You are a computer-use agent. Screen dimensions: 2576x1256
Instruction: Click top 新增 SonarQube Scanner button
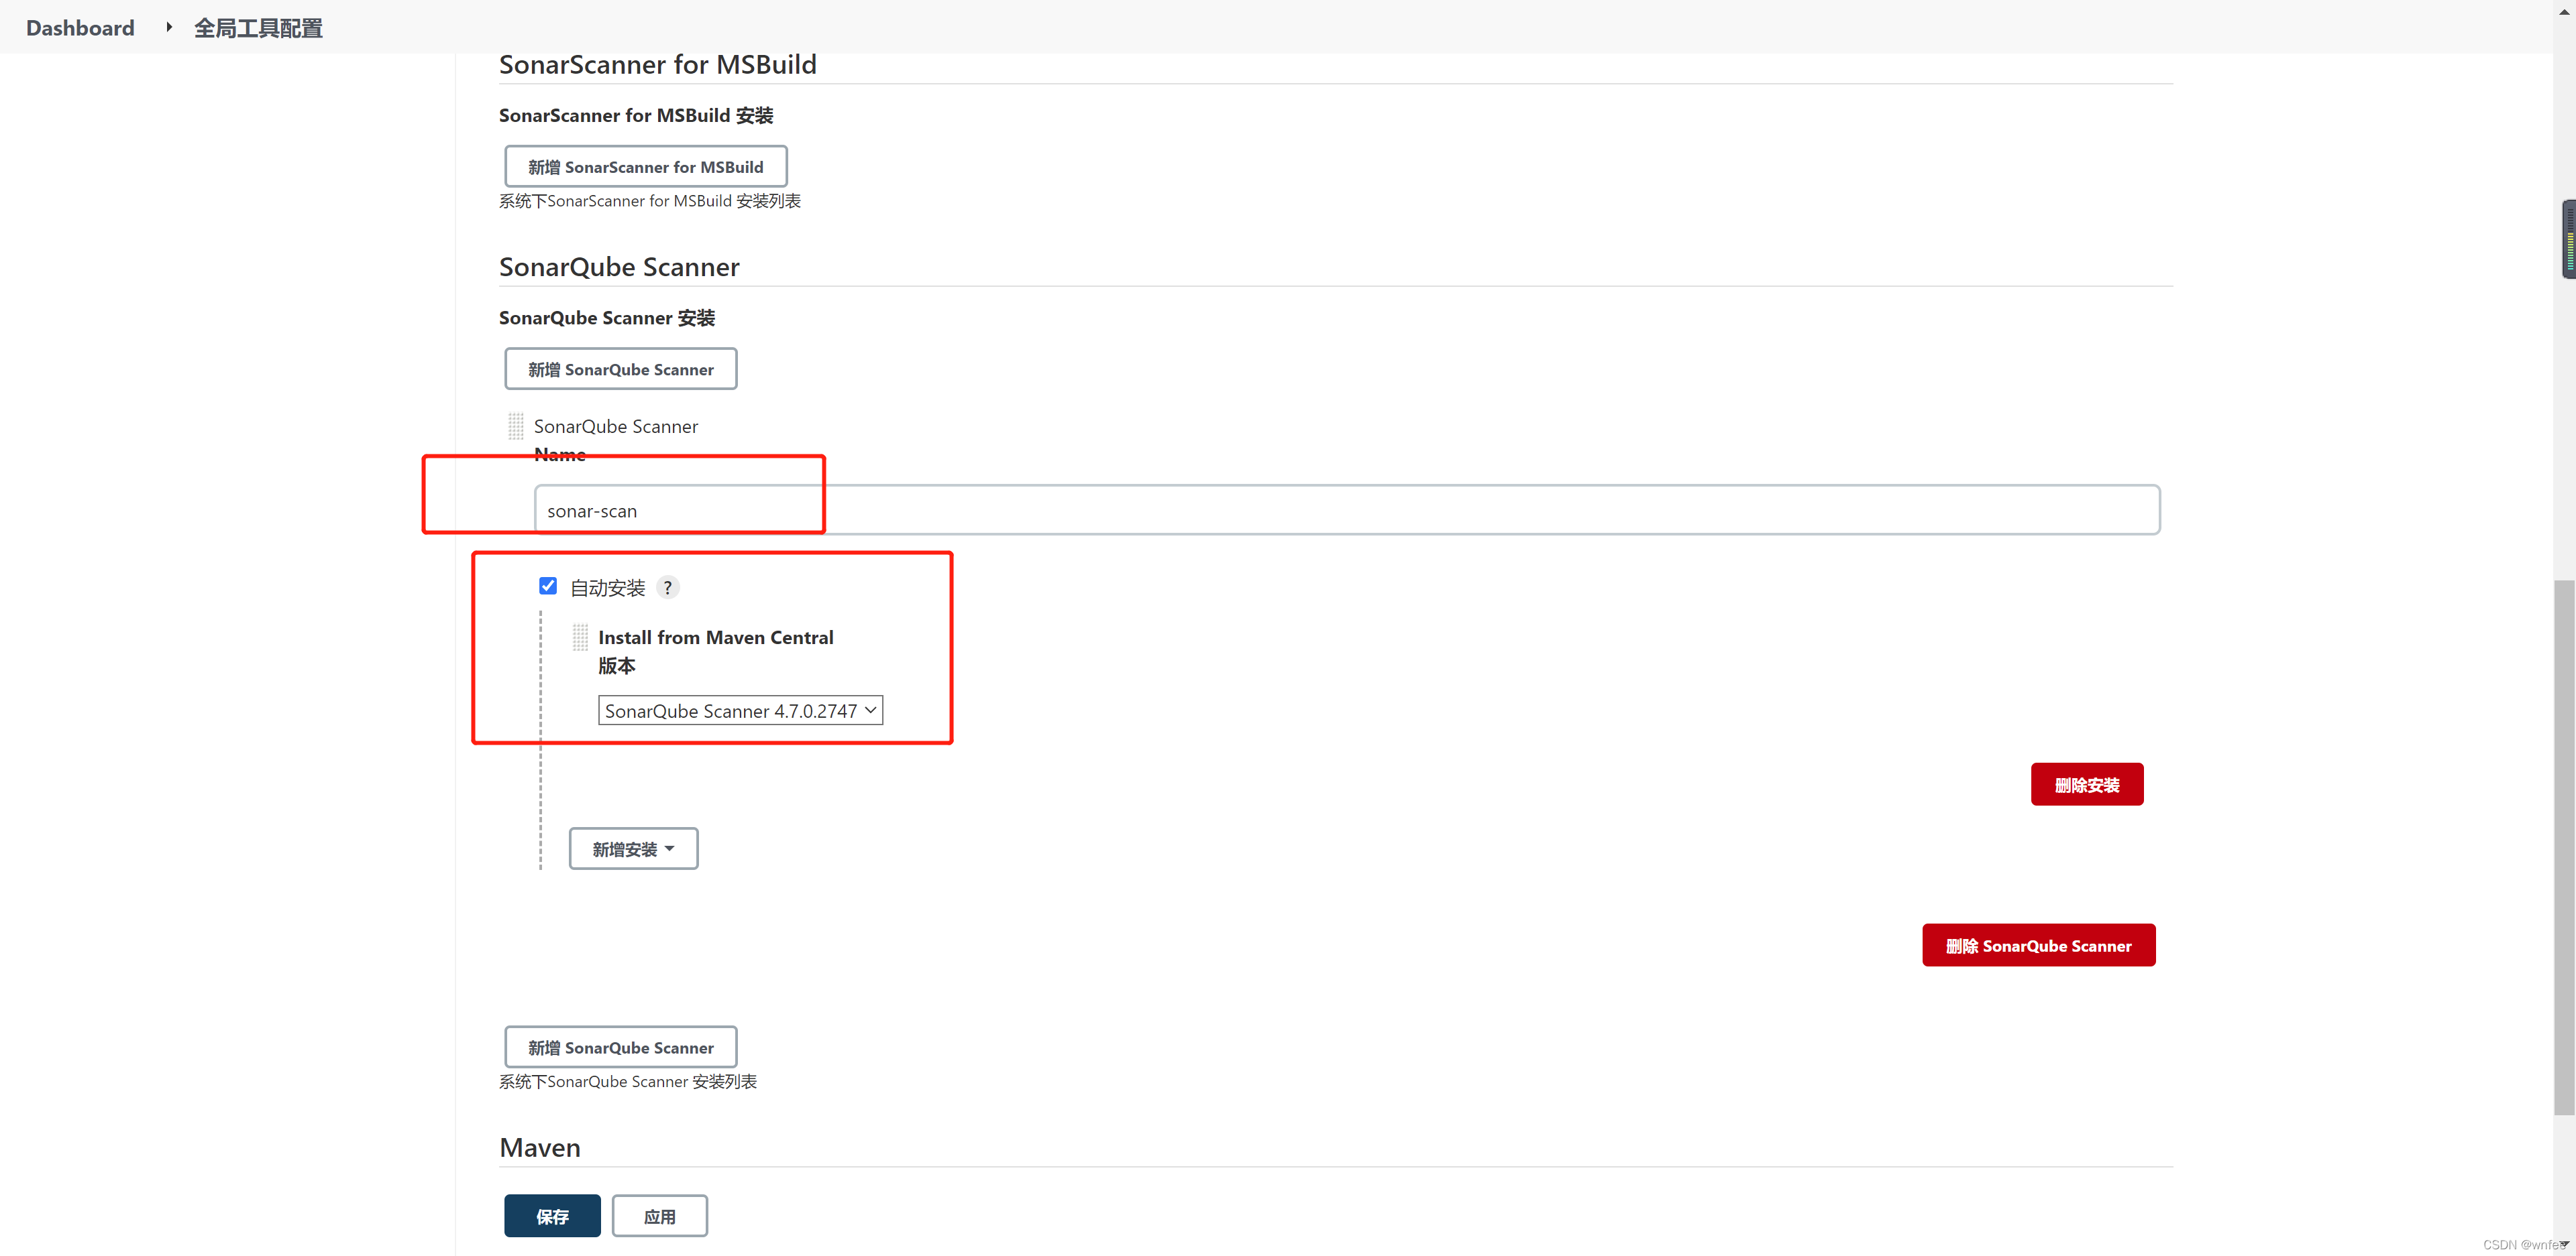[x=620, y=369]
